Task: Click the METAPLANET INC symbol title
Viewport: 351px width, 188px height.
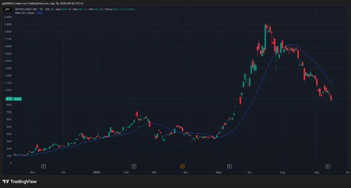Action: 28,9
